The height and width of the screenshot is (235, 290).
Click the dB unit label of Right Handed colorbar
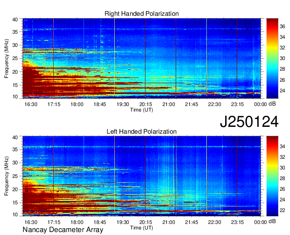272,104
